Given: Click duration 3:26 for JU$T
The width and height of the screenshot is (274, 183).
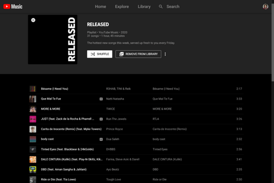Looking at the screenshot, I should (239, 119).
